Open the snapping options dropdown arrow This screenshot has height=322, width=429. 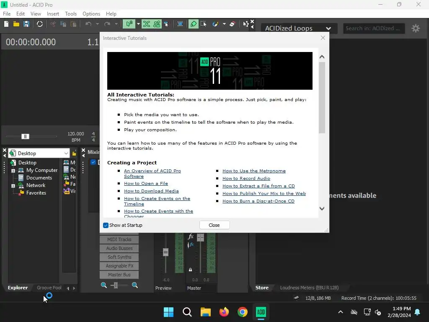point(138,24)
